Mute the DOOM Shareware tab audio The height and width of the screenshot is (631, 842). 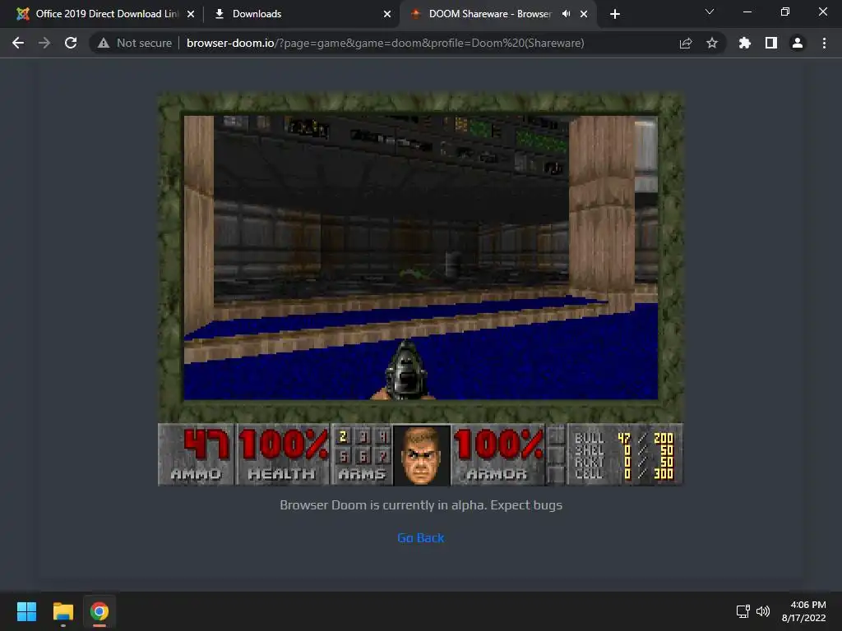pos(566,14)
